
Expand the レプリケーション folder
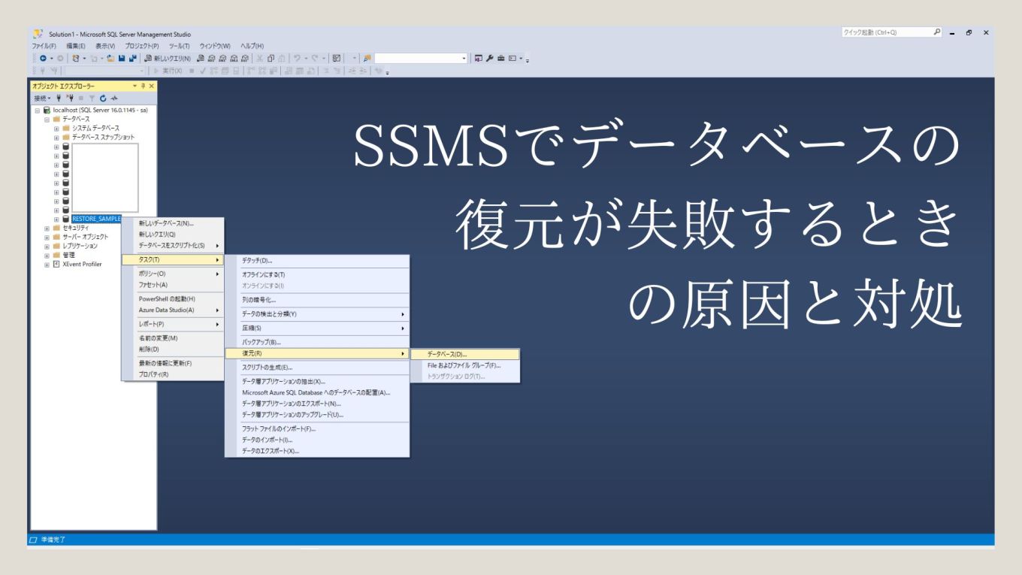coord(47,246)
